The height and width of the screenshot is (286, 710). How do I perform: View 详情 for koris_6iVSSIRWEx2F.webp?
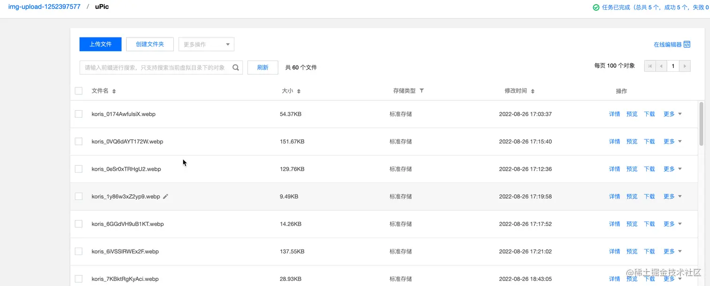pyautogui.click(x=614, y=251)
